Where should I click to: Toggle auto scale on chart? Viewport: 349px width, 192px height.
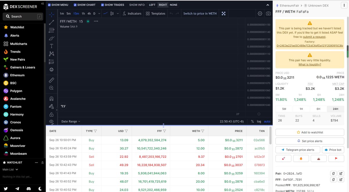(267, 121)
